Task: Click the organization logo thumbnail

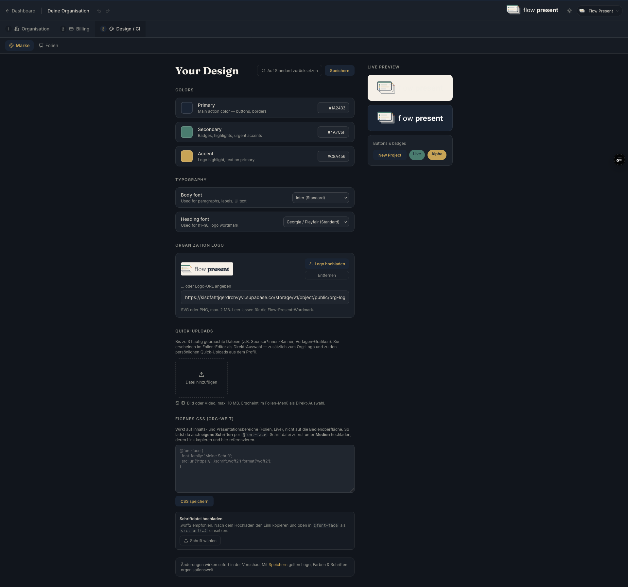Action: click(x=207, y=269)
